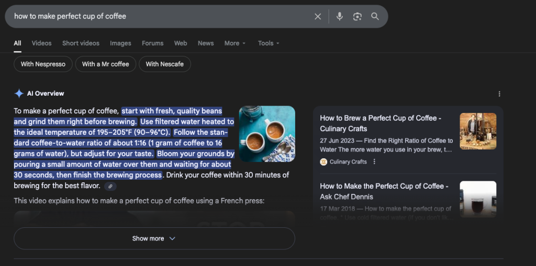
Task: Click the coffee cups thumbnail image
Action: pos(267,134)
